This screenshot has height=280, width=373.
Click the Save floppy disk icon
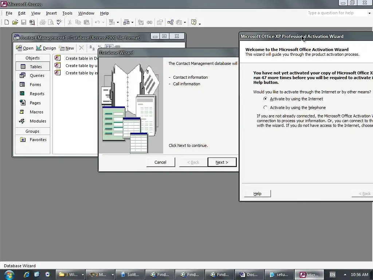coord(24,22)
